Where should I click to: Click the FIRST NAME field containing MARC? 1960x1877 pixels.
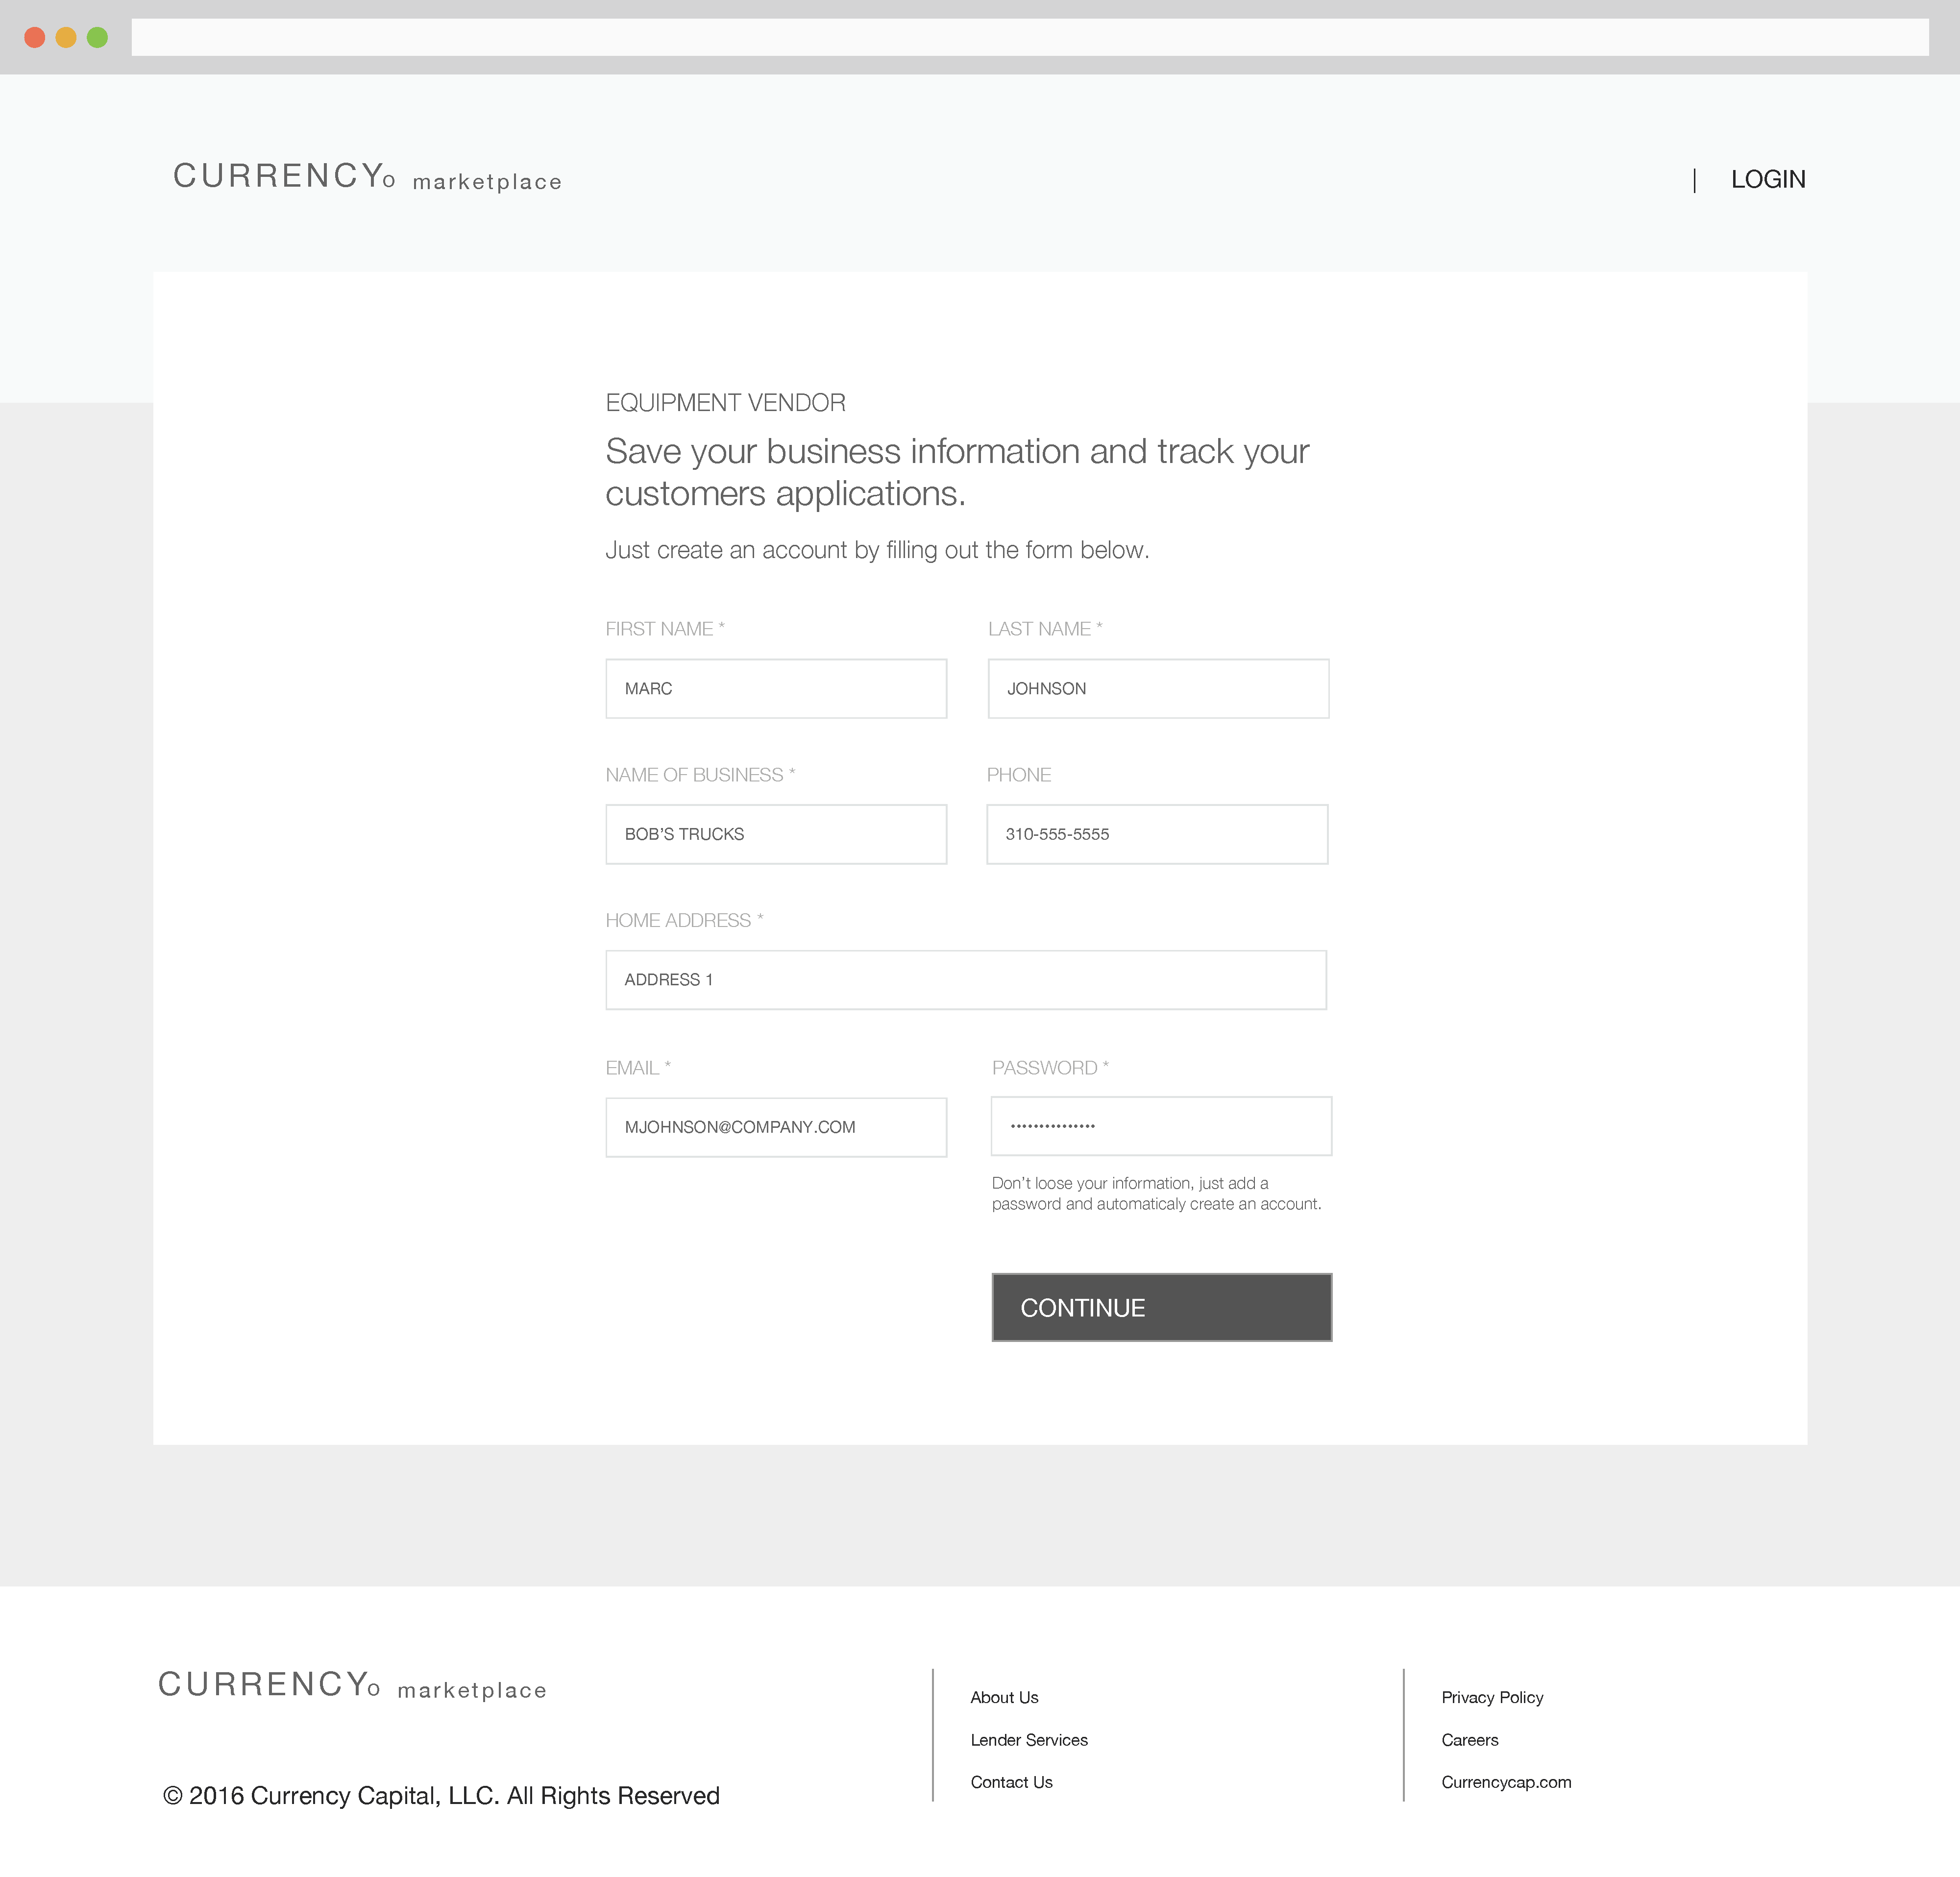(776, 688)
